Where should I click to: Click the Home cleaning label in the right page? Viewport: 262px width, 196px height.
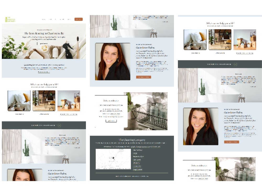195,53
